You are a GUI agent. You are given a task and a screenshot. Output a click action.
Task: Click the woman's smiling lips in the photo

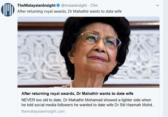(98, 59)
